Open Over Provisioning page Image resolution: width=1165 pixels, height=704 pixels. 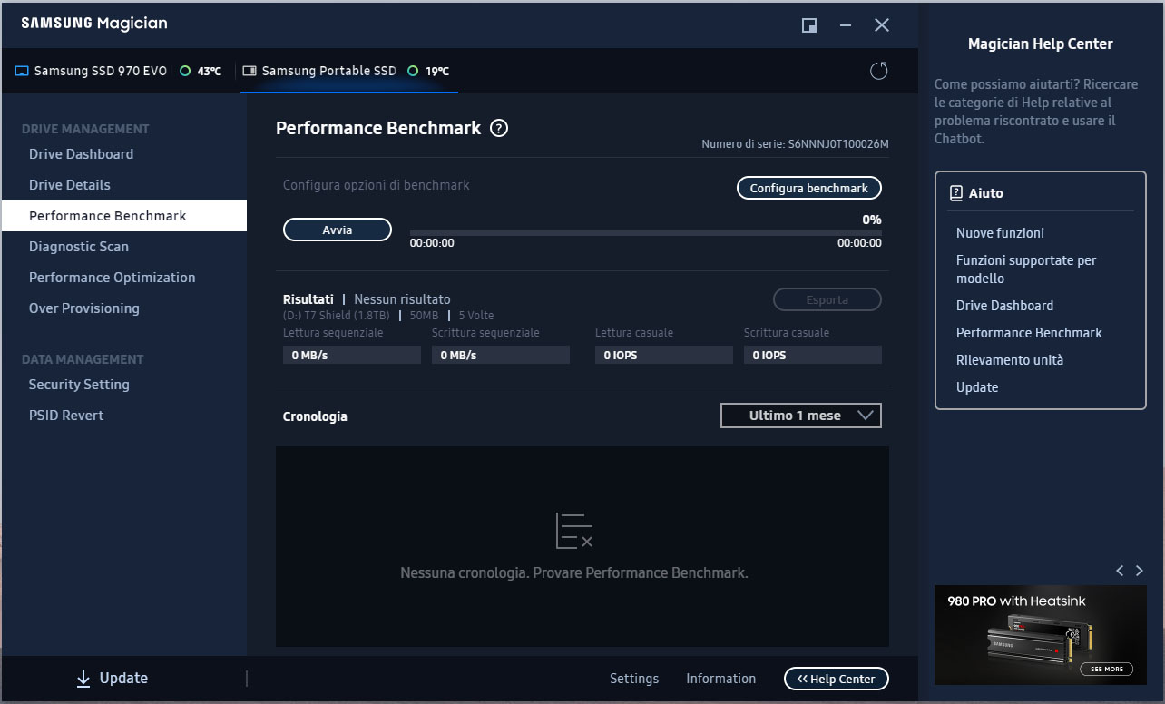(x=84, y=308)
